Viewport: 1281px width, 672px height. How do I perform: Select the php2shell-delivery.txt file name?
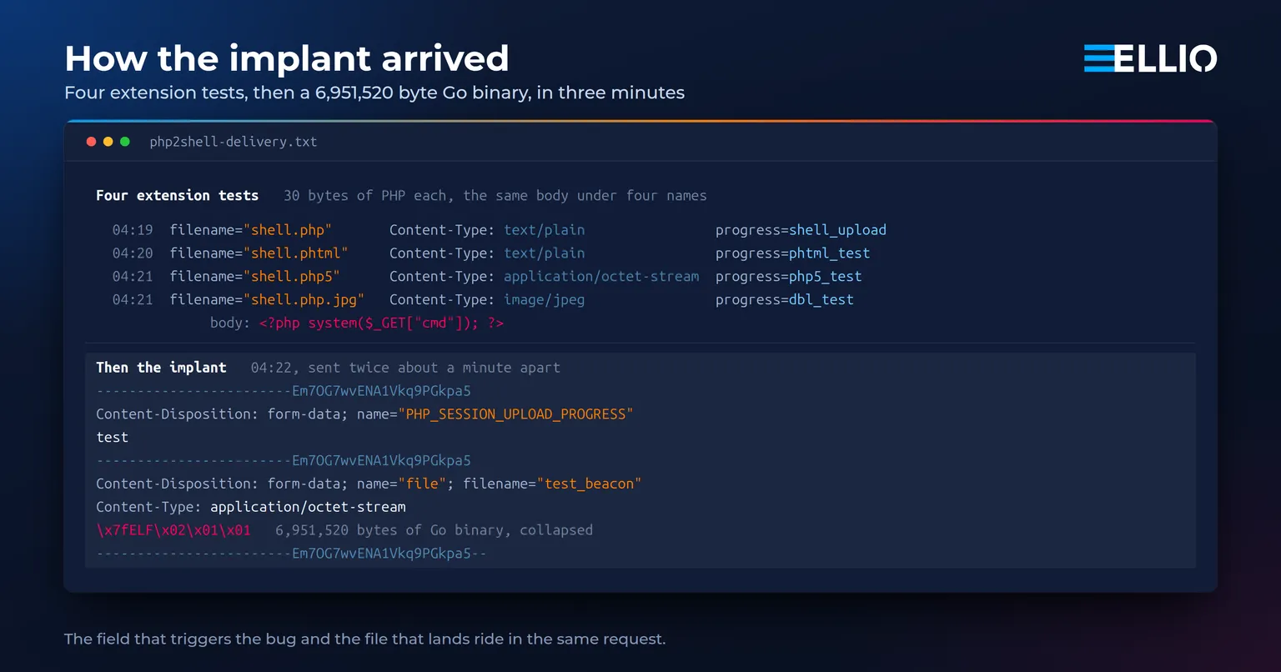[x=234, y=142]
